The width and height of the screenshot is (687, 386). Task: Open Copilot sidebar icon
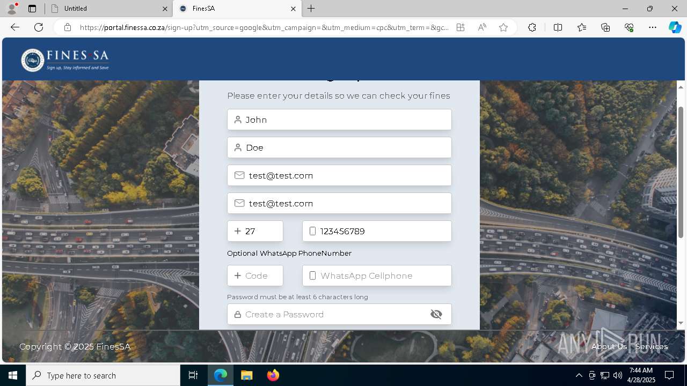point(675,27)
